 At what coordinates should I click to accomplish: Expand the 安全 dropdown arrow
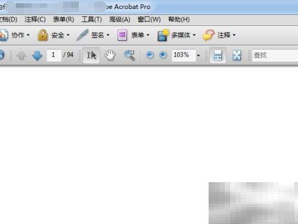68,35
